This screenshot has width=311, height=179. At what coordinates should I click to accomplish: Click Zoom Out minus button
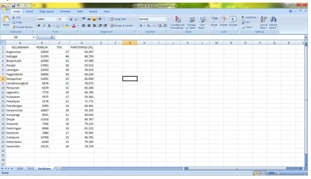pos(278,173)
